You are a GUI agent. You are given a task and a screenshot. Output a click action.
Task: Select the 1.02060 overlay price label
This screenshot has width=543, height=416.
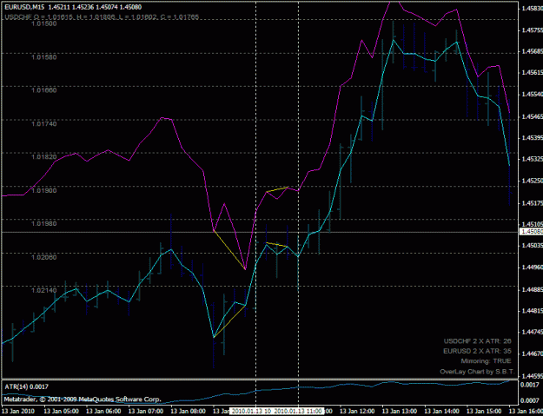click(x=44, y=257)
